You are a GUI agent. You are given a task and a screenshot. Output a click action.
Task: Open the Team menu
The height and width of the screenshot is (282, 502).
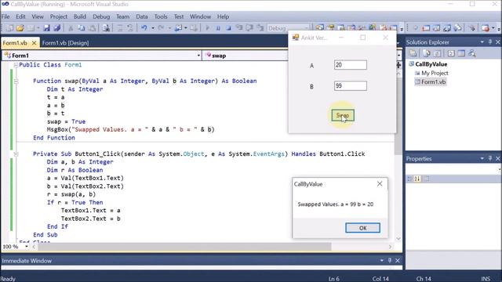122,16
